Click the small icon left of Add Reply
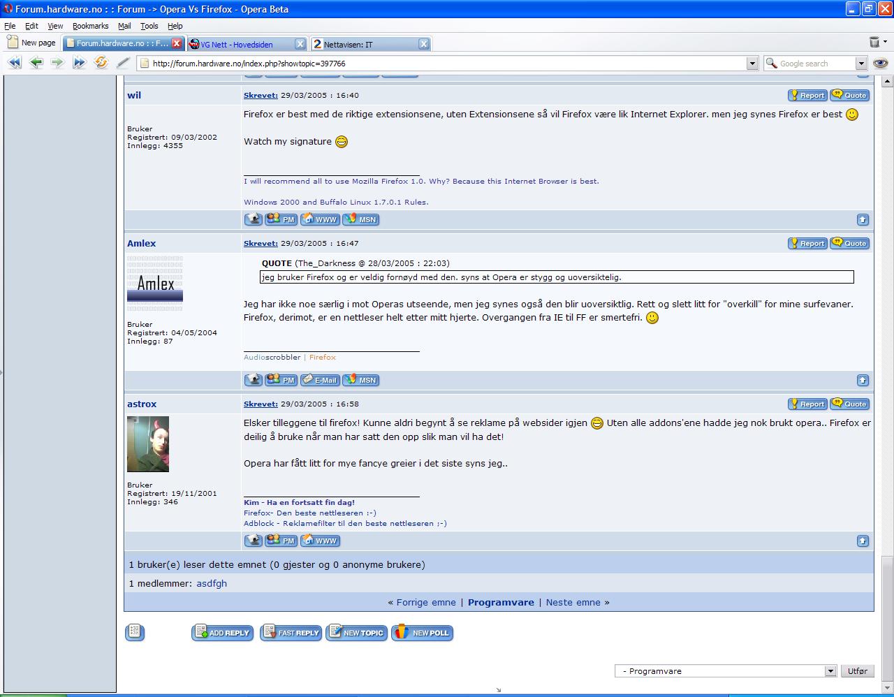The height and width of the screenshot is (697, 894). tap(135, 632)
